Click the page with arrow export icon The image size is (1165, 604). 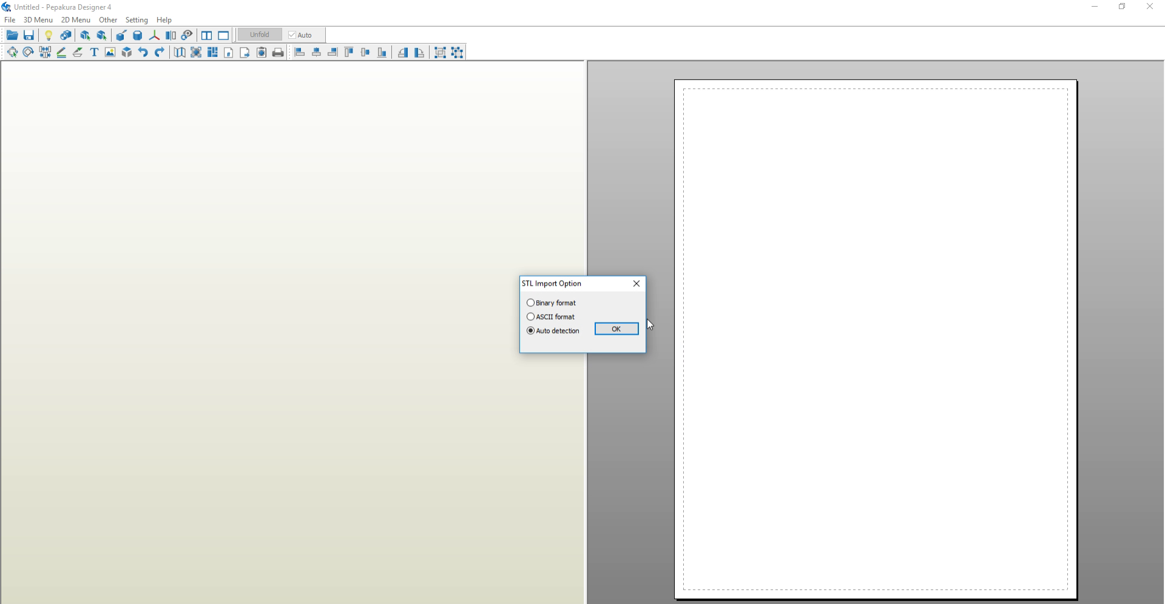pyautogui.click(x=245, y=52)
